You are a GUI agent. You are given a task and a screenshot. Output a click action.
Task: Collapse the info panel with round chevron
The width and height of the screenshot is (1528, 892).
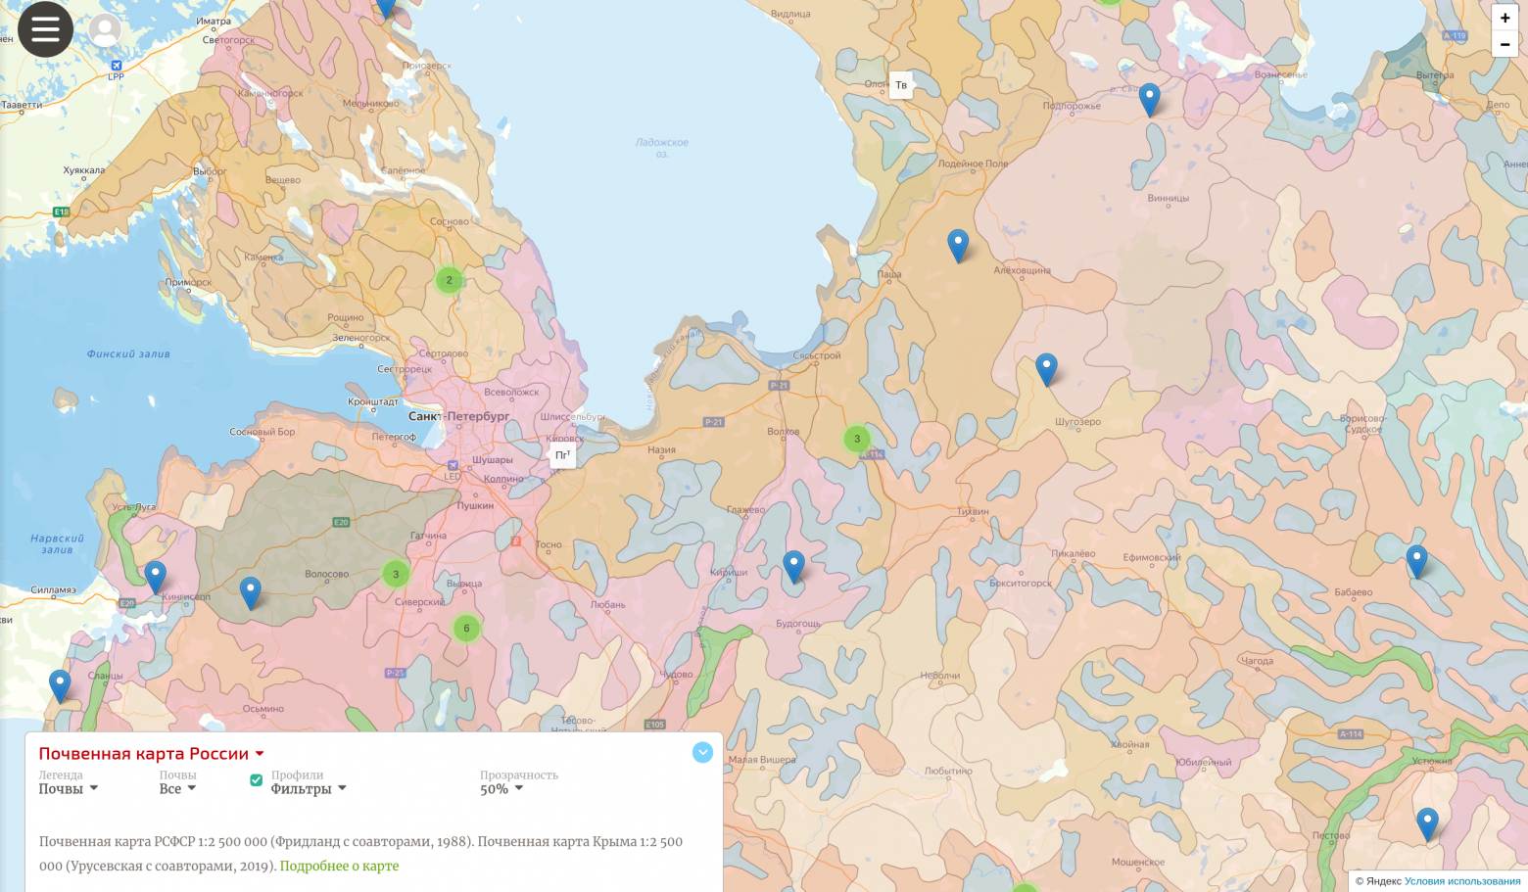(x=702, y=752)
